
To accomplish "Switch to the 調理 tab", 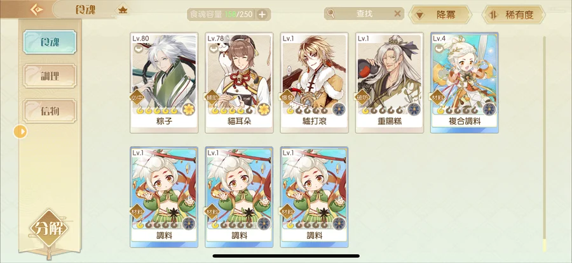I will (x=50, y=76).
